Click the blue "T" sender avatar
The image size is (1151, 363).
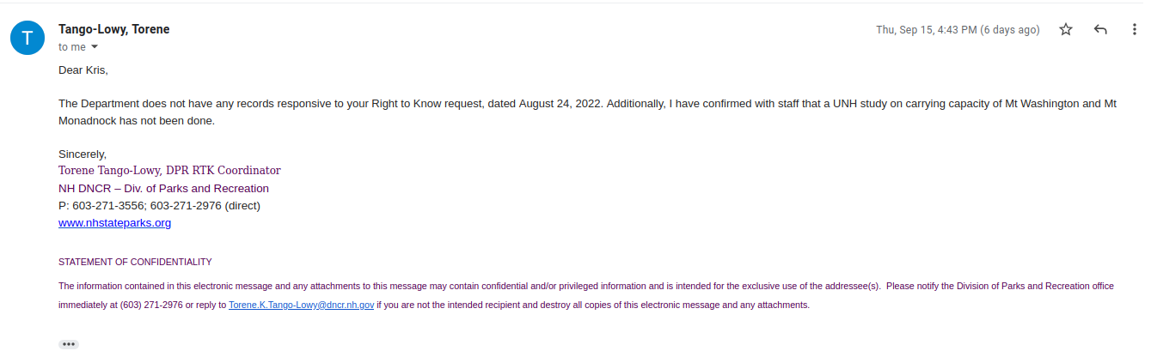click(27, 37)
